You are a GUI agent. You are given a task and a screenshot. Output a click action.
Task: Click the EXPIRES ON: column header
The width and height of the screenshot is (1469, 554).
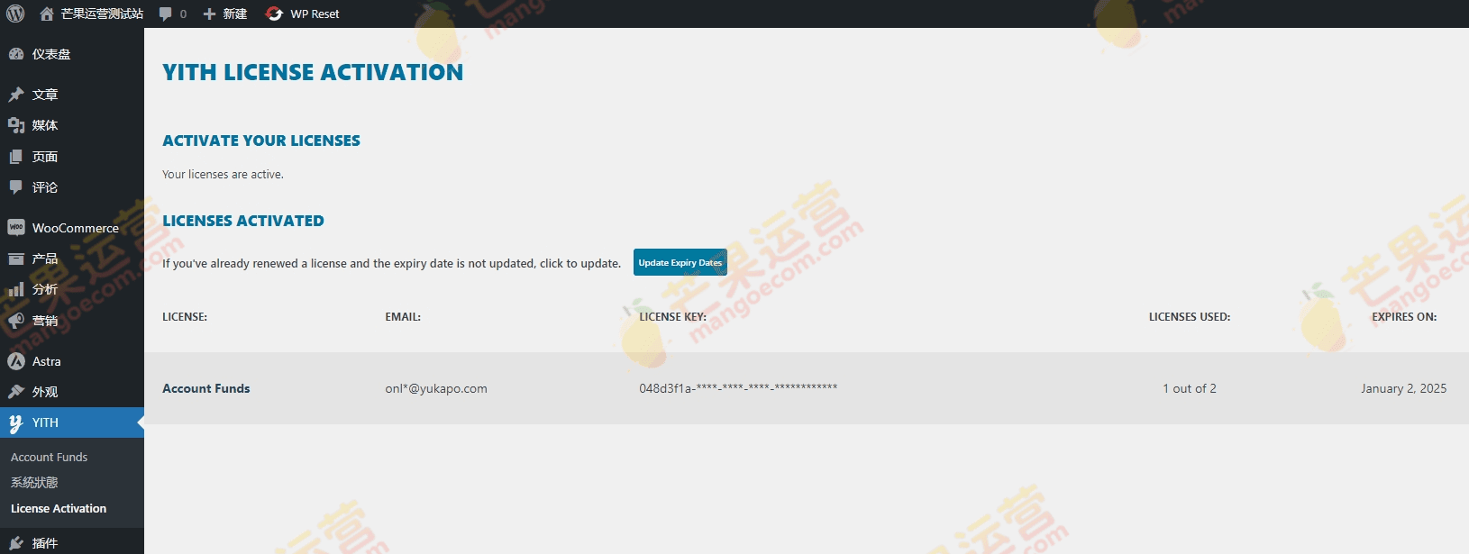coord(1404,317)
